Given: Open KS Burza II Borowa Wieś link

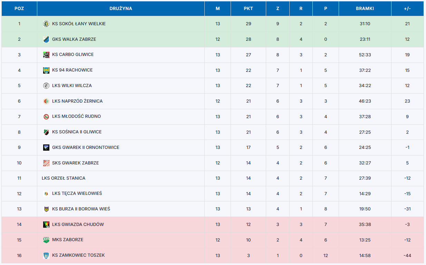Looking at the screenshot, I should pyautogui.click(x=81, y=209).
